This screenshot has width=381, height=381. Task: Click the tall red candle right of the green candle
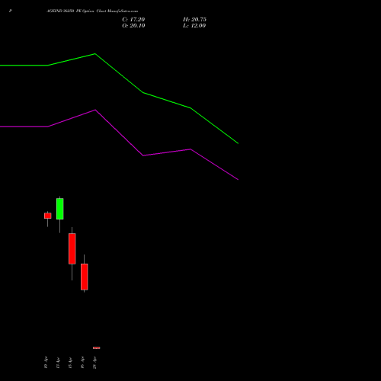point(72,248)
